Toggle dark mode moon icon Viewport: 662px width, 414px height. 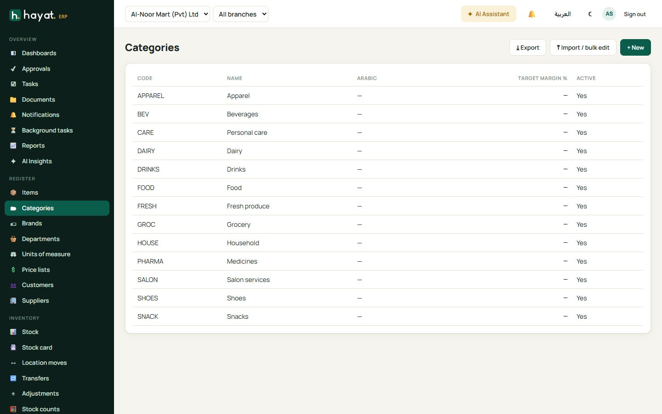point(590,14)
